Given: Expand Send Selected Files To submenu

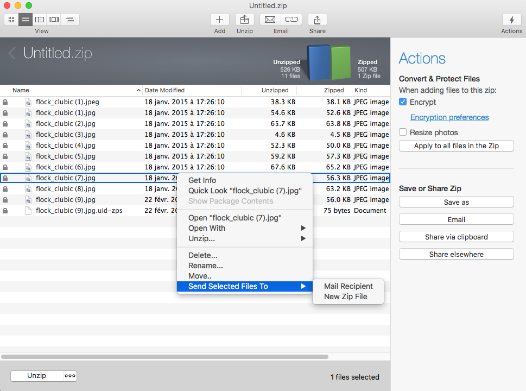Looking at the screenshot, I should point(245,286).
